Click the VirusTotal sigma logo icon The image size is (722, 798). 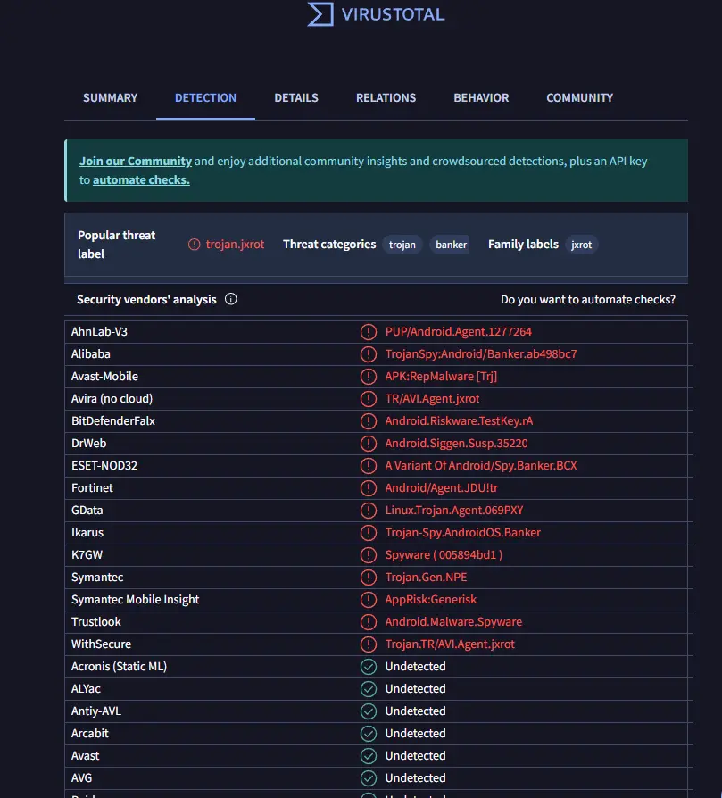point(320,13)
